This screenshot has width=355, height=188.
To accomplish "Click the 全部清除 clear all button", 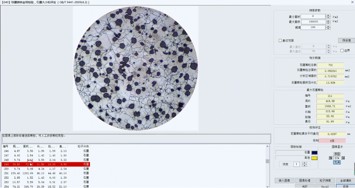I will 345,180.
